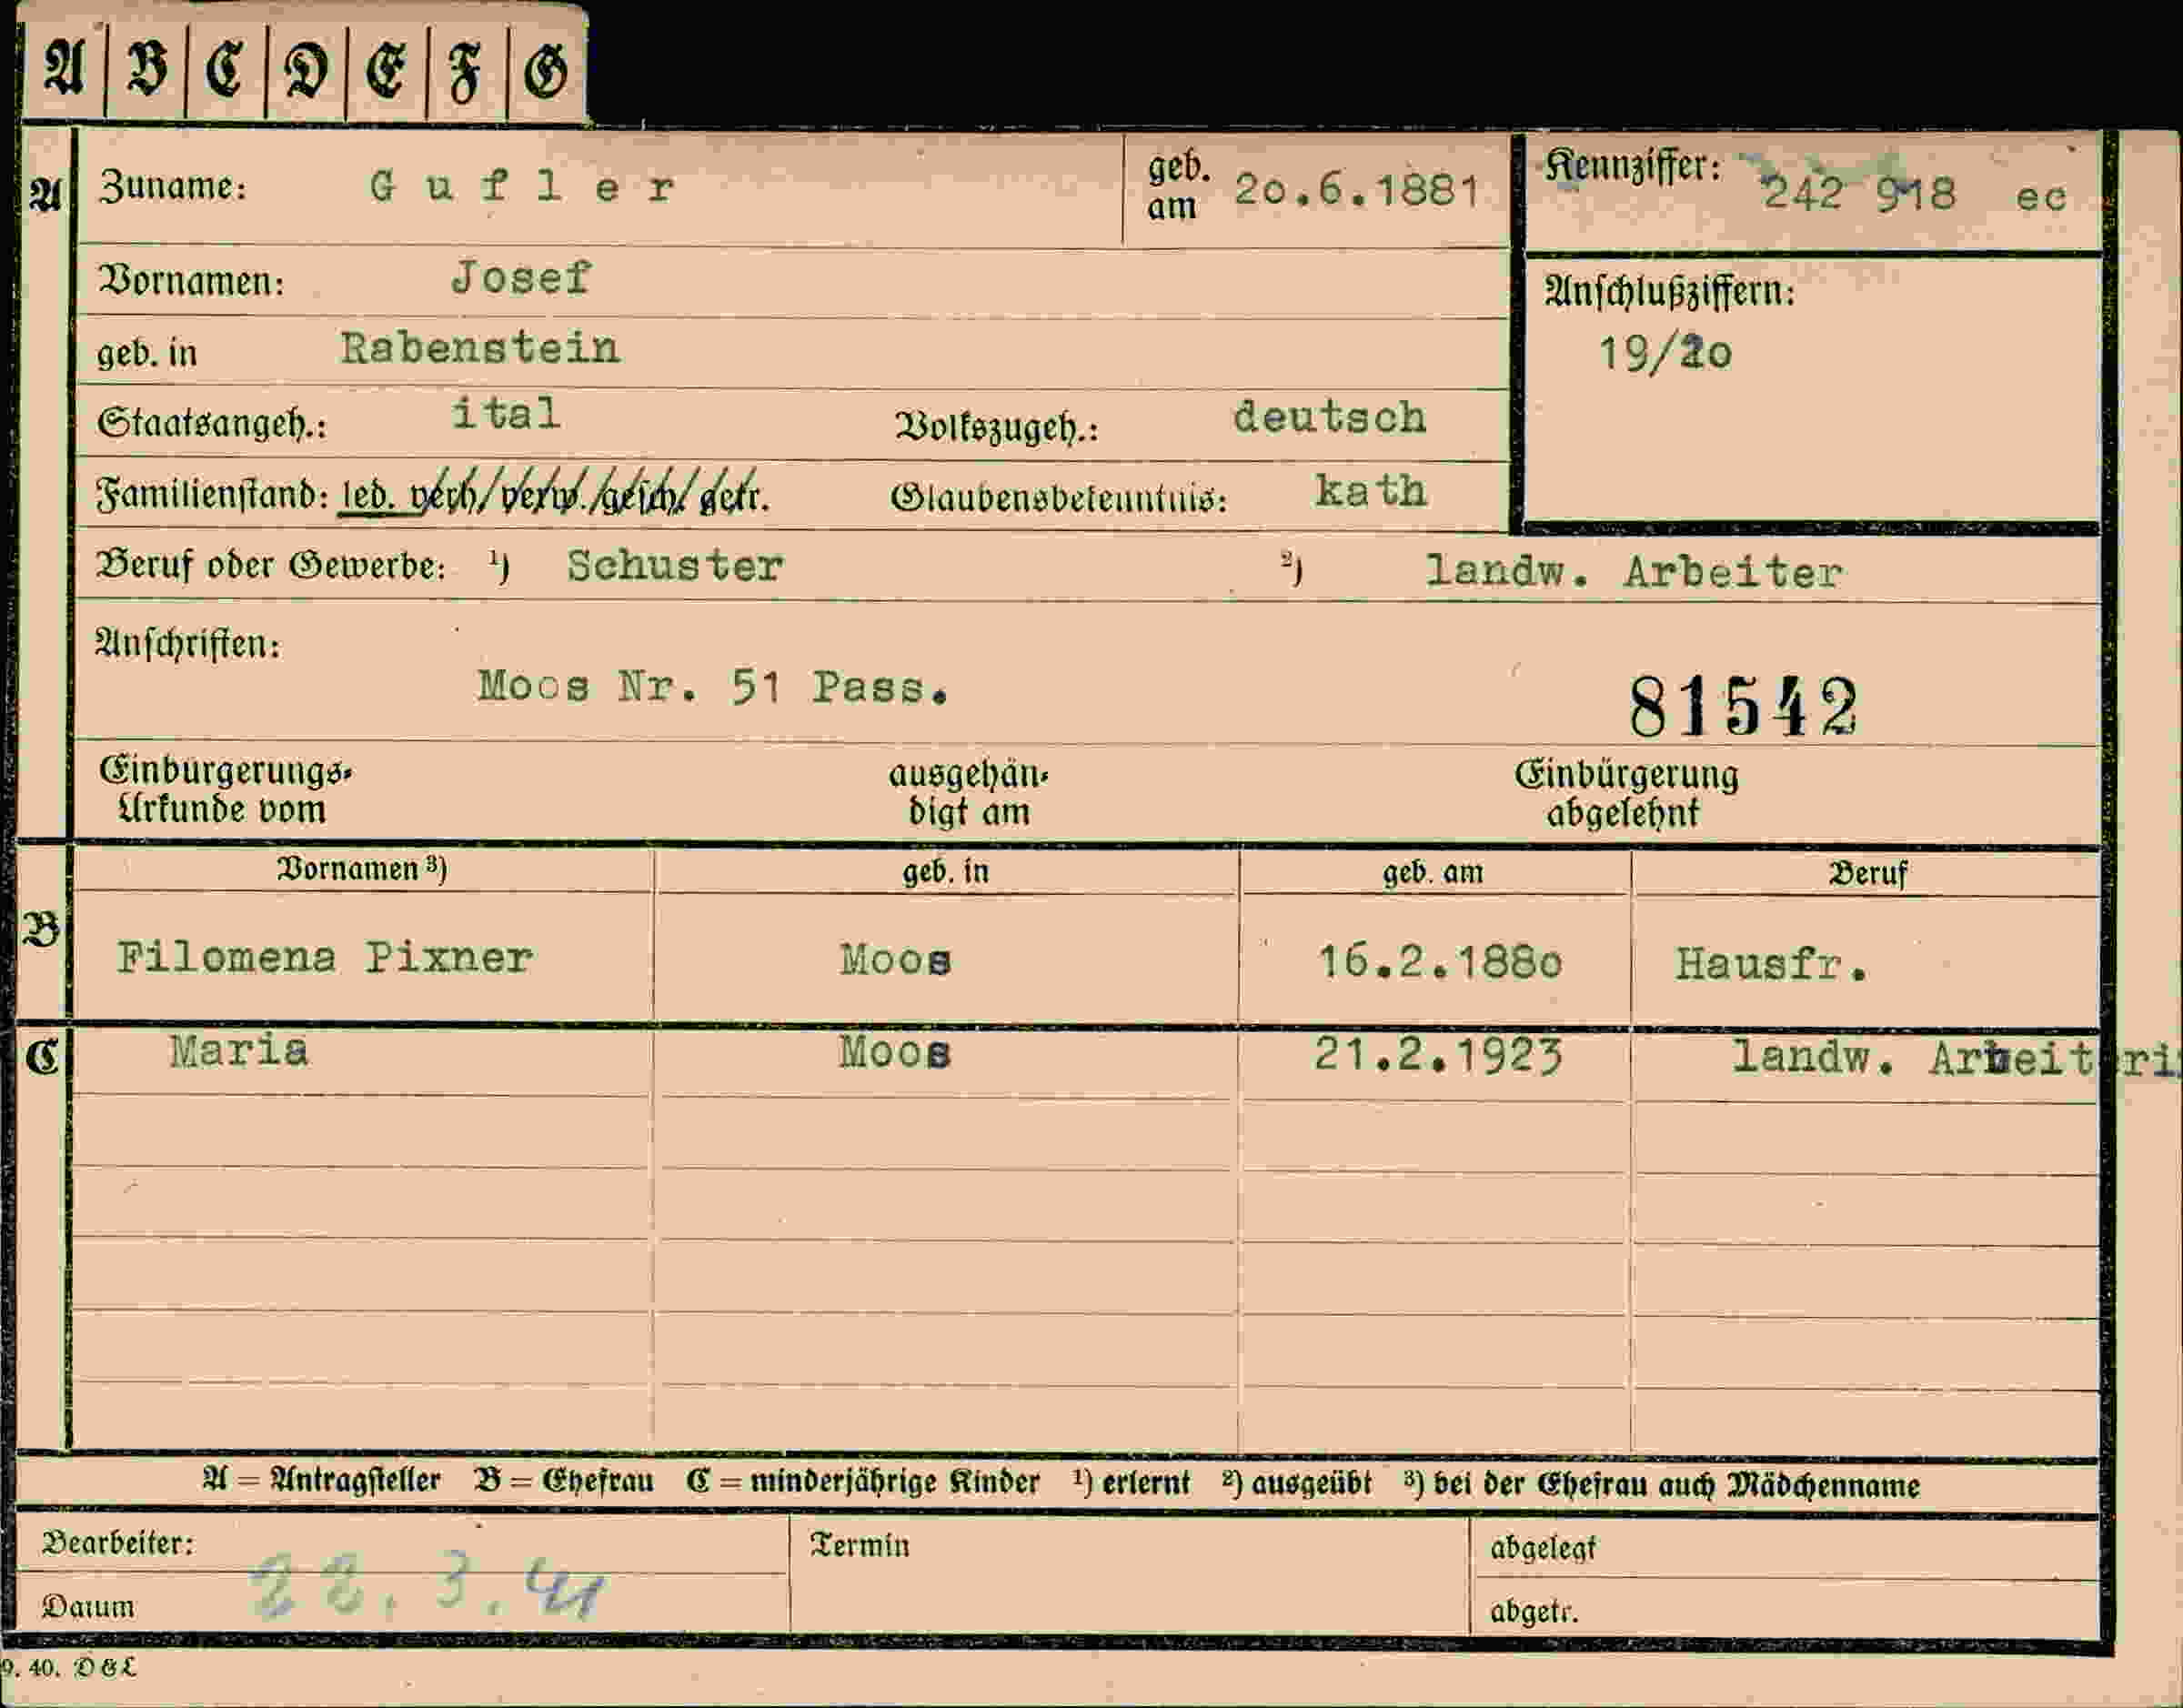Click the 'ausgehändigt am' label

coord(968,793)
